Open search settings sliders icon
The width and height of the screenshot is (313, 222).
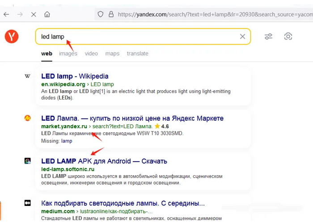[268, 37]
